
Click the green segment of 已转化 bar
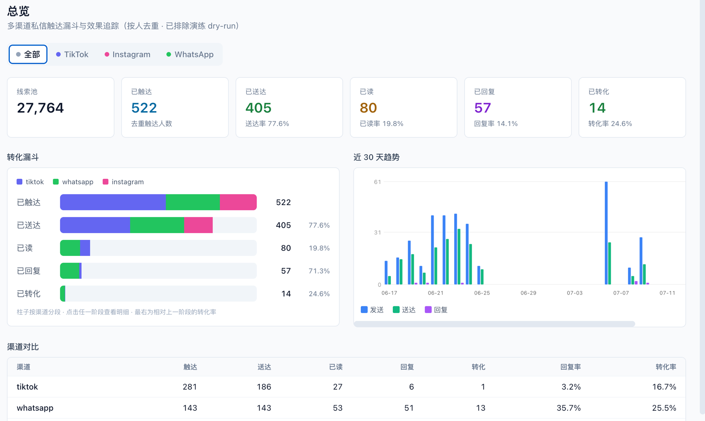63,293
